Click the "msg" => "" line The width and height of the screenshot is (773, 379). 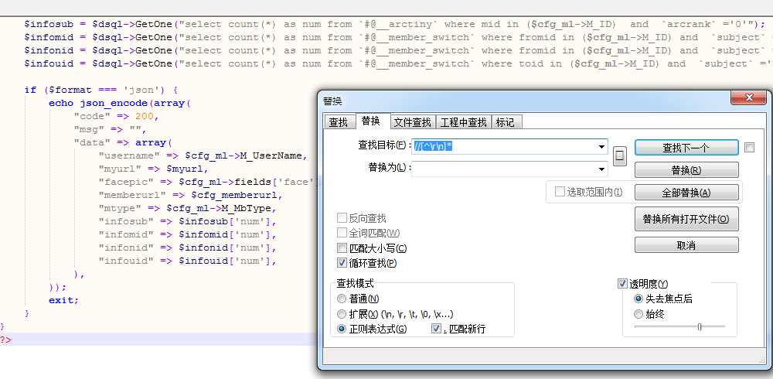point(110,129)
